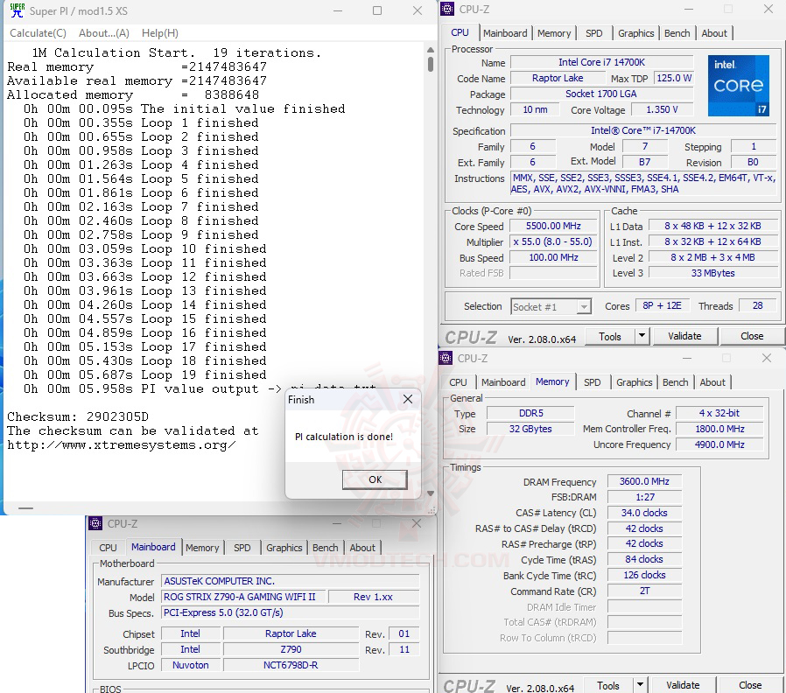Open Bench tab in Mainboard CPU-Z window
786x693 pixels.
325,548
